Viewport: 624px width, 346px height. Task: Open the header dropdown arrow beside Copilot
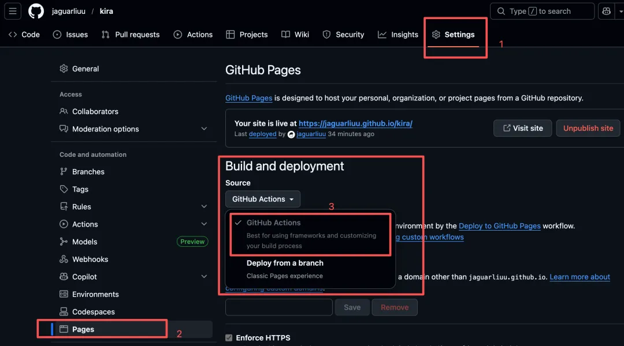(x=621, y=11)
